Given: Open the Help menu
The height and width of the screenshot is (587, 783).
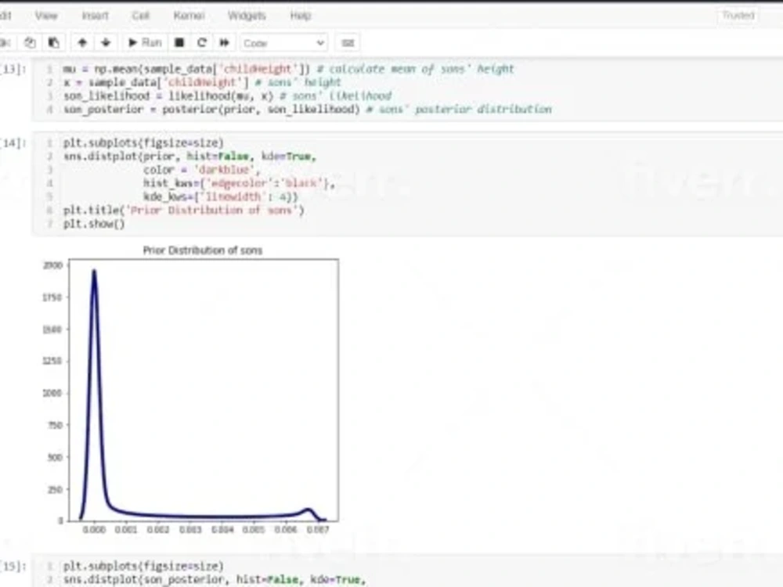Looking at the screenshot, I should point(301,16).
